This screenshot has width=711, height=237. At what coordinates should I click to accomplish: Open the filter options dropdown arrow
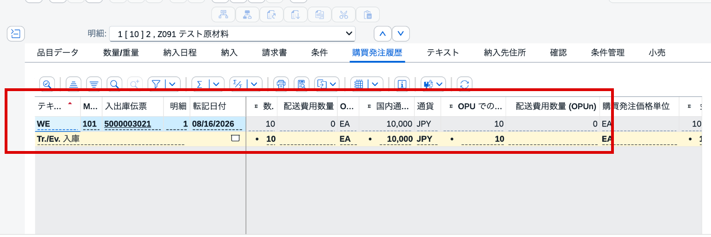click(173, 84)
